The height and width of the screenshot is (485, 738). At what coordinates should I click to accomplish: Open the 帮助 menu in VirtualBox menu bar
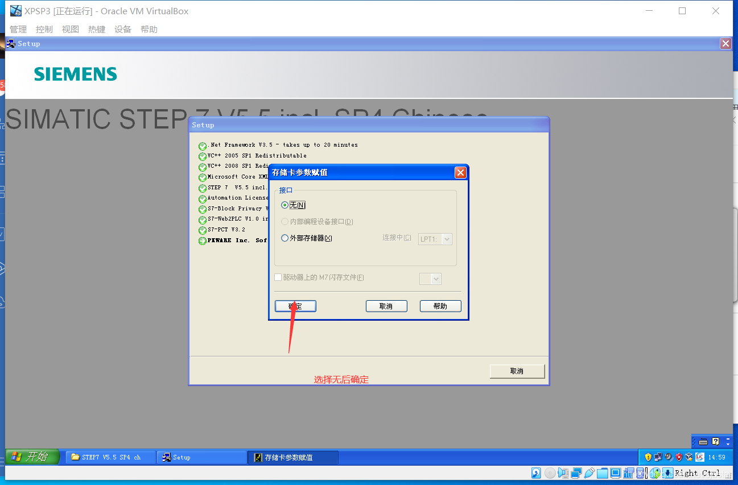pyautogui.click(x=149, y=29)
